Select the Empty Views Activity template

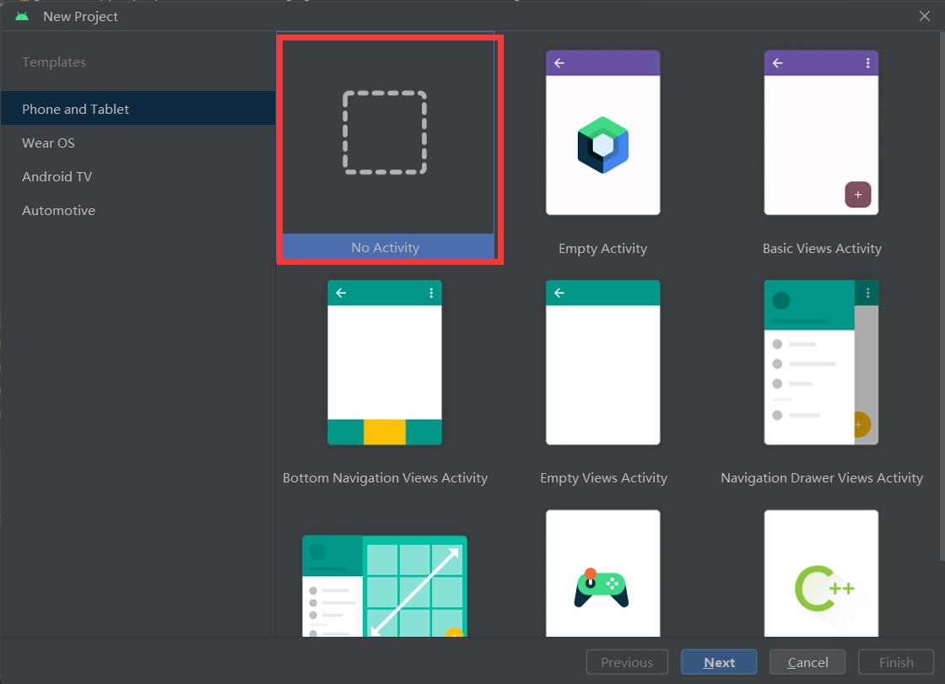[x=602, y=363]
